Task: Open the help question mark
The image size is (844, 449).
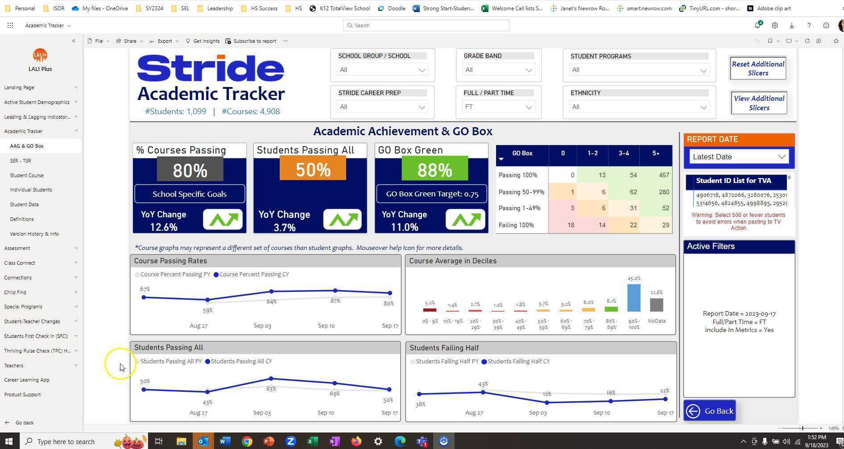Action: pos(809,25)
